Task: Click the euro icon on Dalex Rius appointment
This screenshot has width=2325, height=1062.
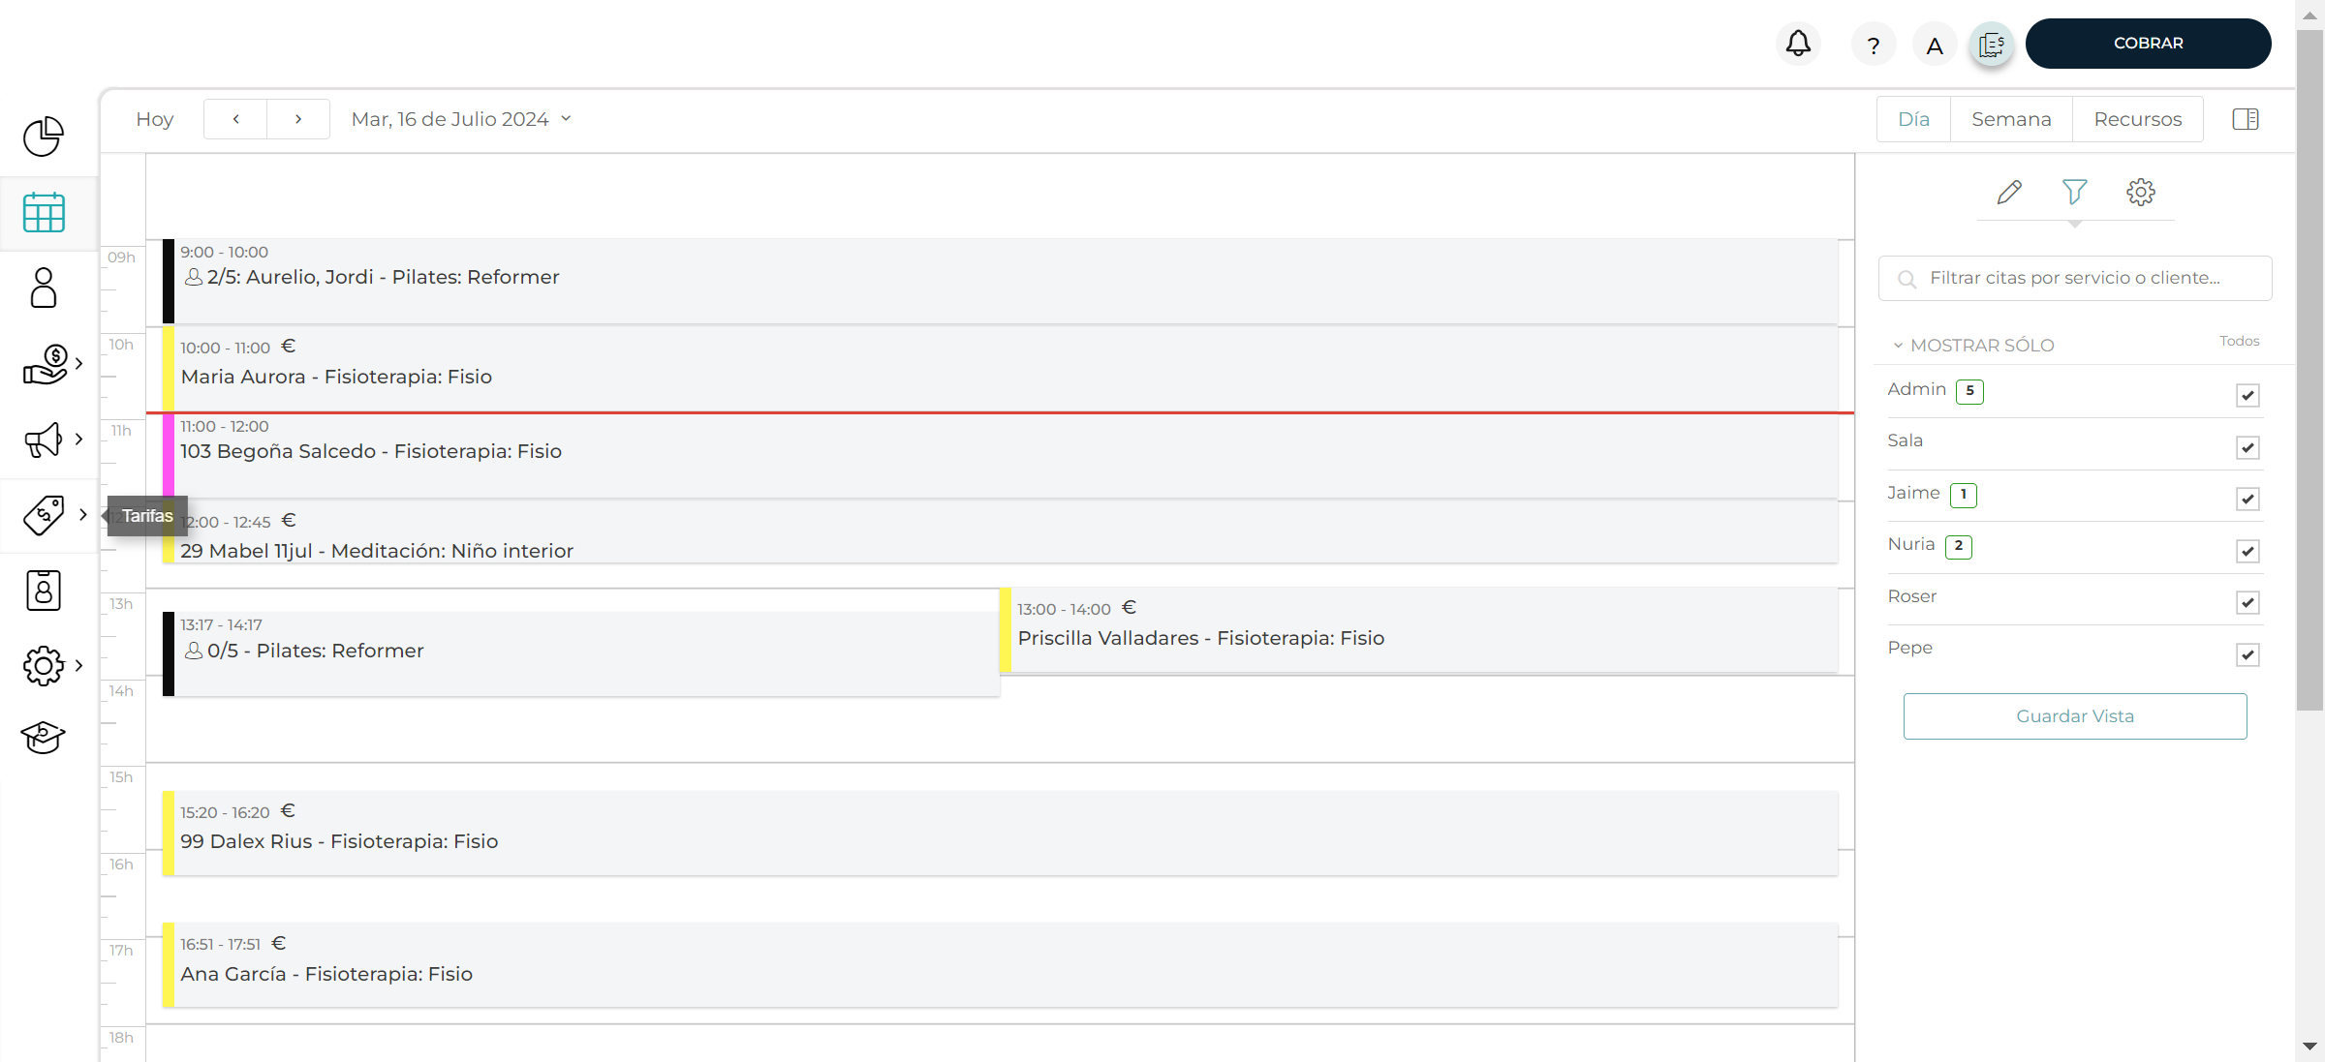Action: [288, 810]
